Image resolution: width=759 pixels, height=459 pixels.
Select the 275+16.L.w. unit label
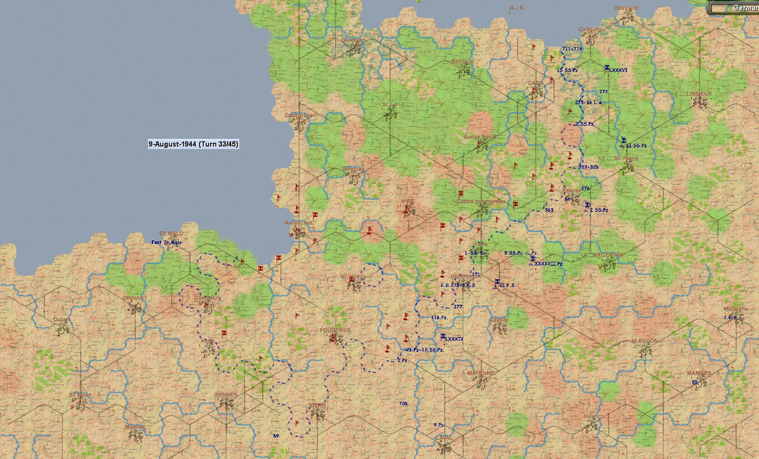coord(589,102)
